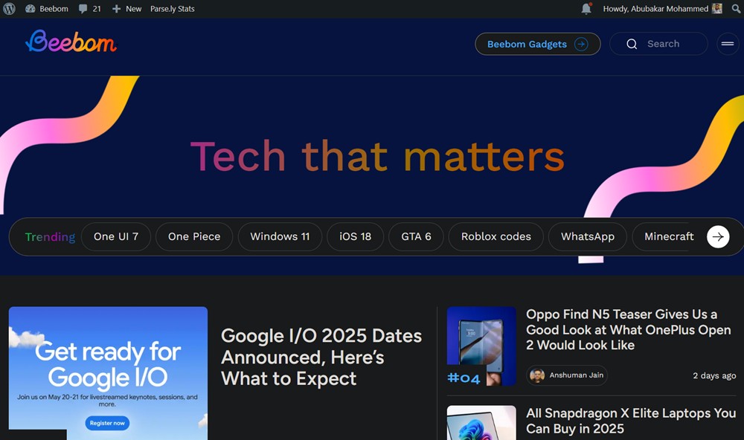Open All Snapdragon X Elite Laptops article
Viewport: 744px width, 440px height.
tap(631, 421)
